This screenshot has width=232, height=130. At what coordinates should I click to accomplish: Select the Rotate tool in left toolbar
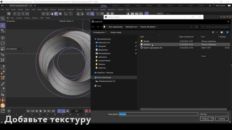pos(3,43)
